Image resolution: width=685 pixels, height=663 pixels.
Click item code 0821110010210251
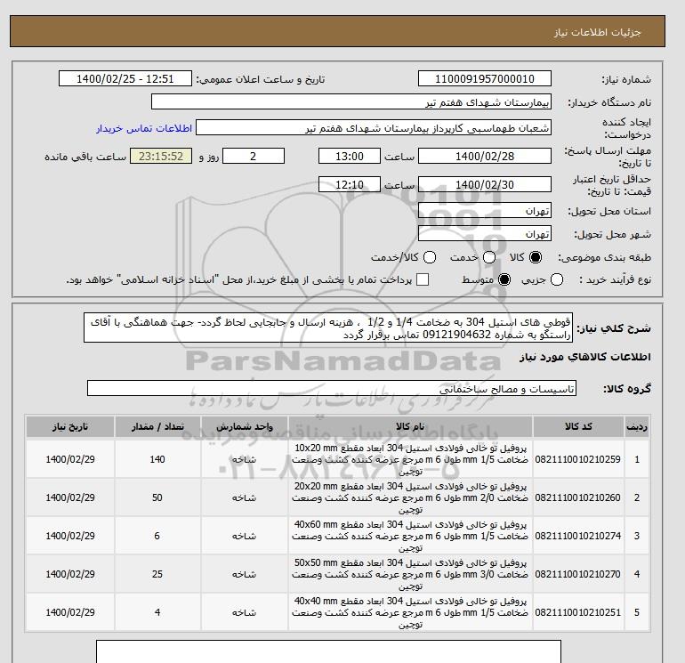pyautogui.click(x=577, y=613)
